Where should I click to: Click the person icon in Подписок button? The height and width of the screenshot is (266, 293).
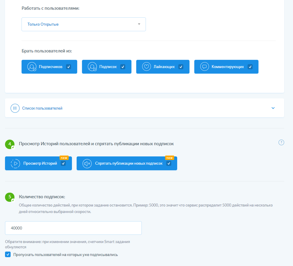92,67
